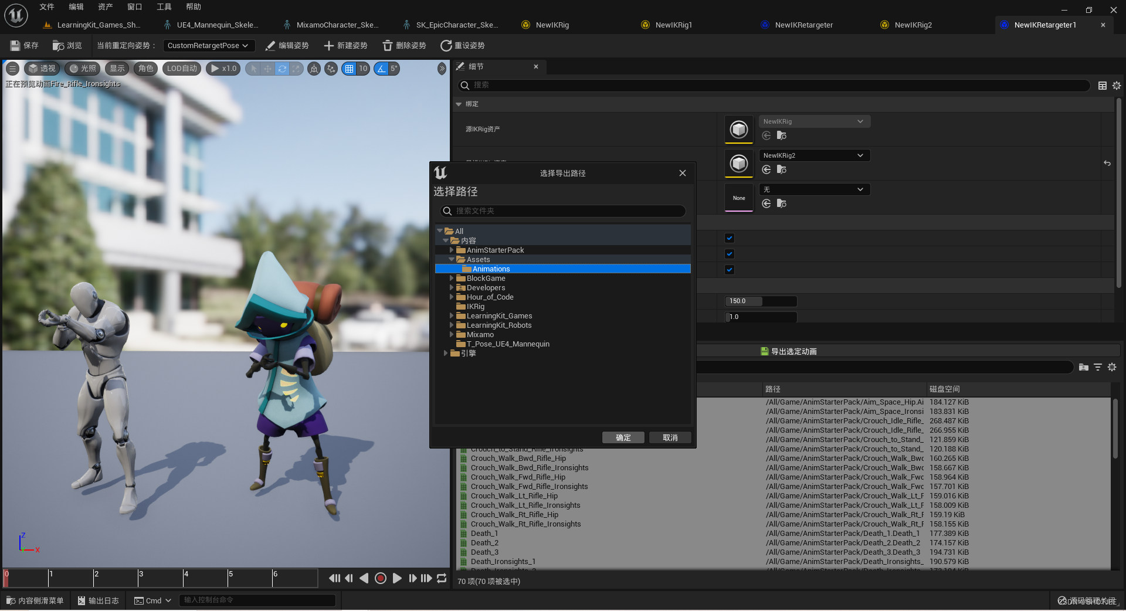1126x611 pixels.
Task: Click the 保存 save icon button
Action: (24, 46)
